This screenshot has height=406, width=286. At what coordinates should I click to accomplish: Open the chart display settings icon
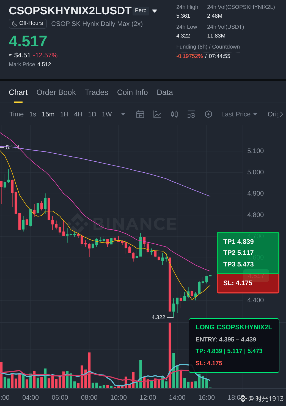[x=191, y=114]
